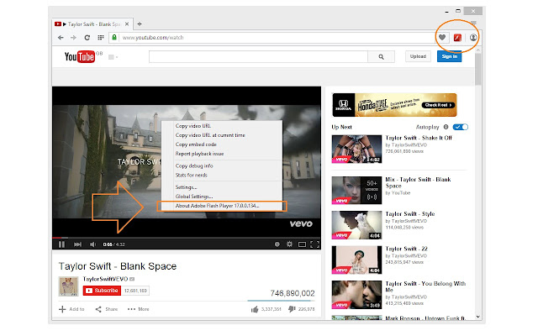Click Taylor Swift - Shake It Off title
The height and width of the screenshot is (336, 538).
click(x=419, y=138)
